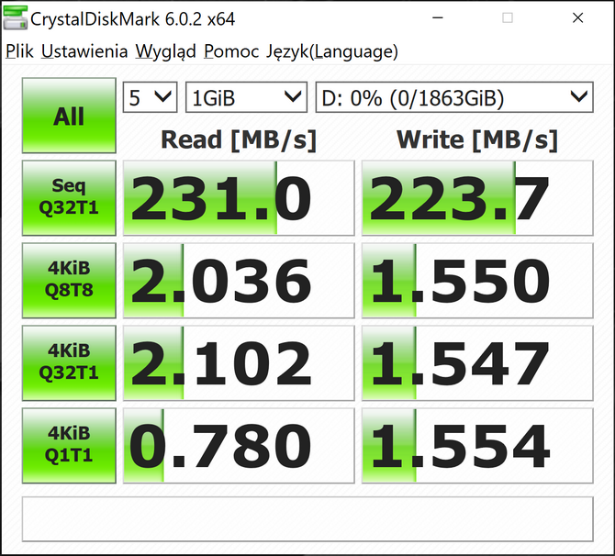Expand the D: drive selection dropdown
The height and width of the screenshot is (556, 615).
[x=454, y=97]
